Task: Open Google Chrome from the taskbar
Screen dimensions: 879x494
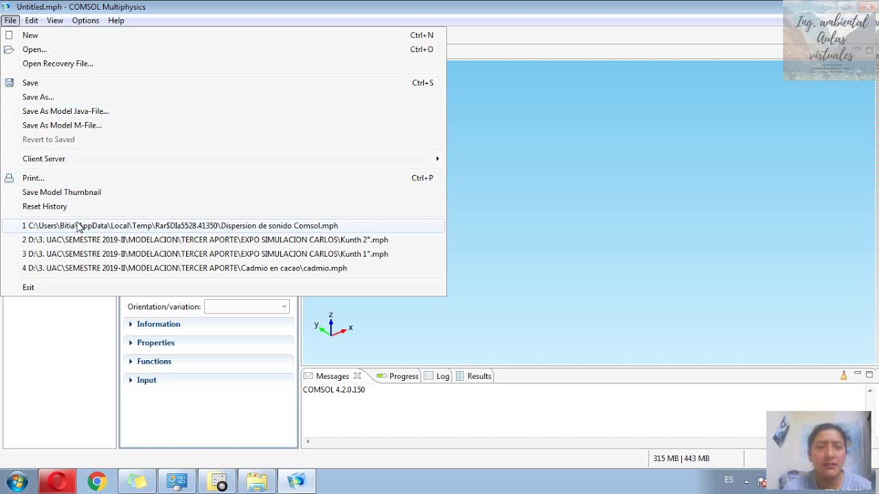Action: (x=97, y=482)
